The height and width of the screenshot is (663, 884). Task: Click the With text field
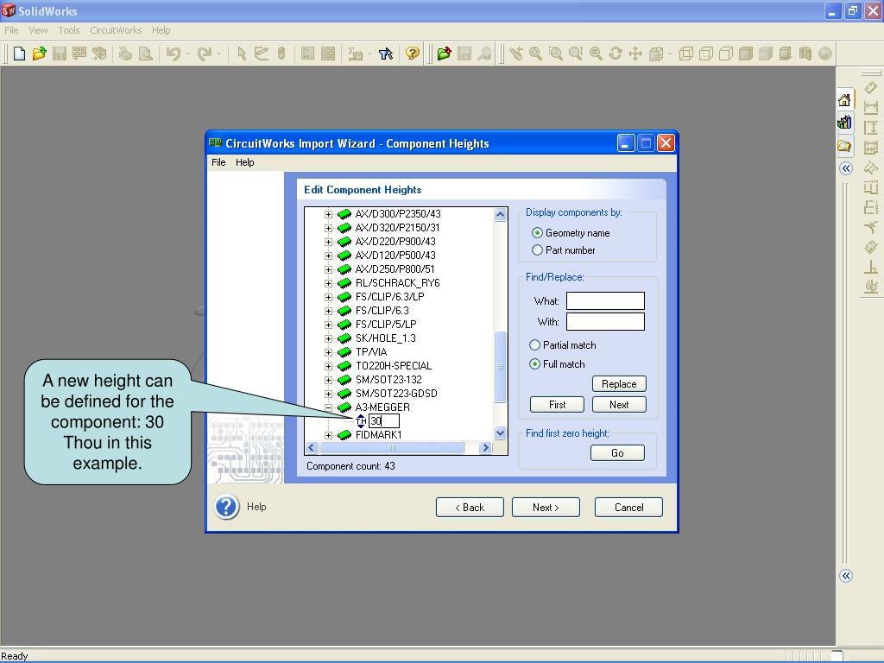pyautogui.click(x=605, y=322)
